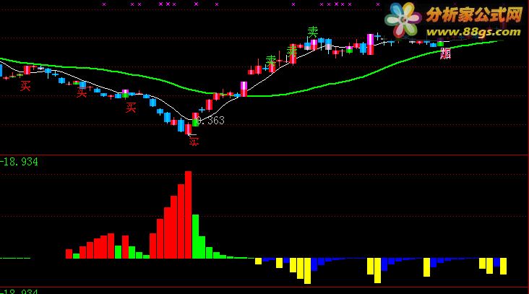
Task: Click the green-bodied candlestick beside the 0.363 label
Action: (x=195, y=120)
